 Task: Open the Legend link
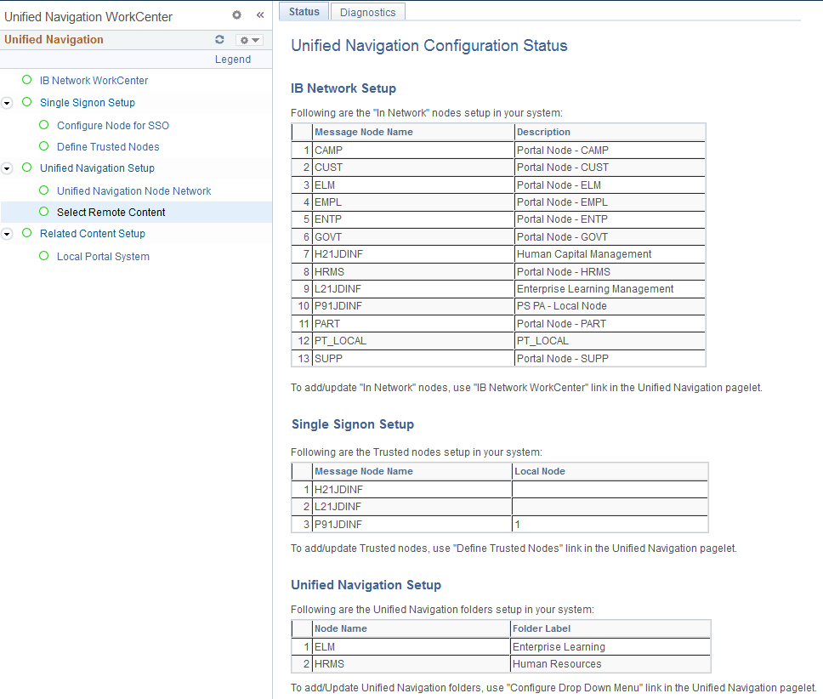click(x=233, y=59)
